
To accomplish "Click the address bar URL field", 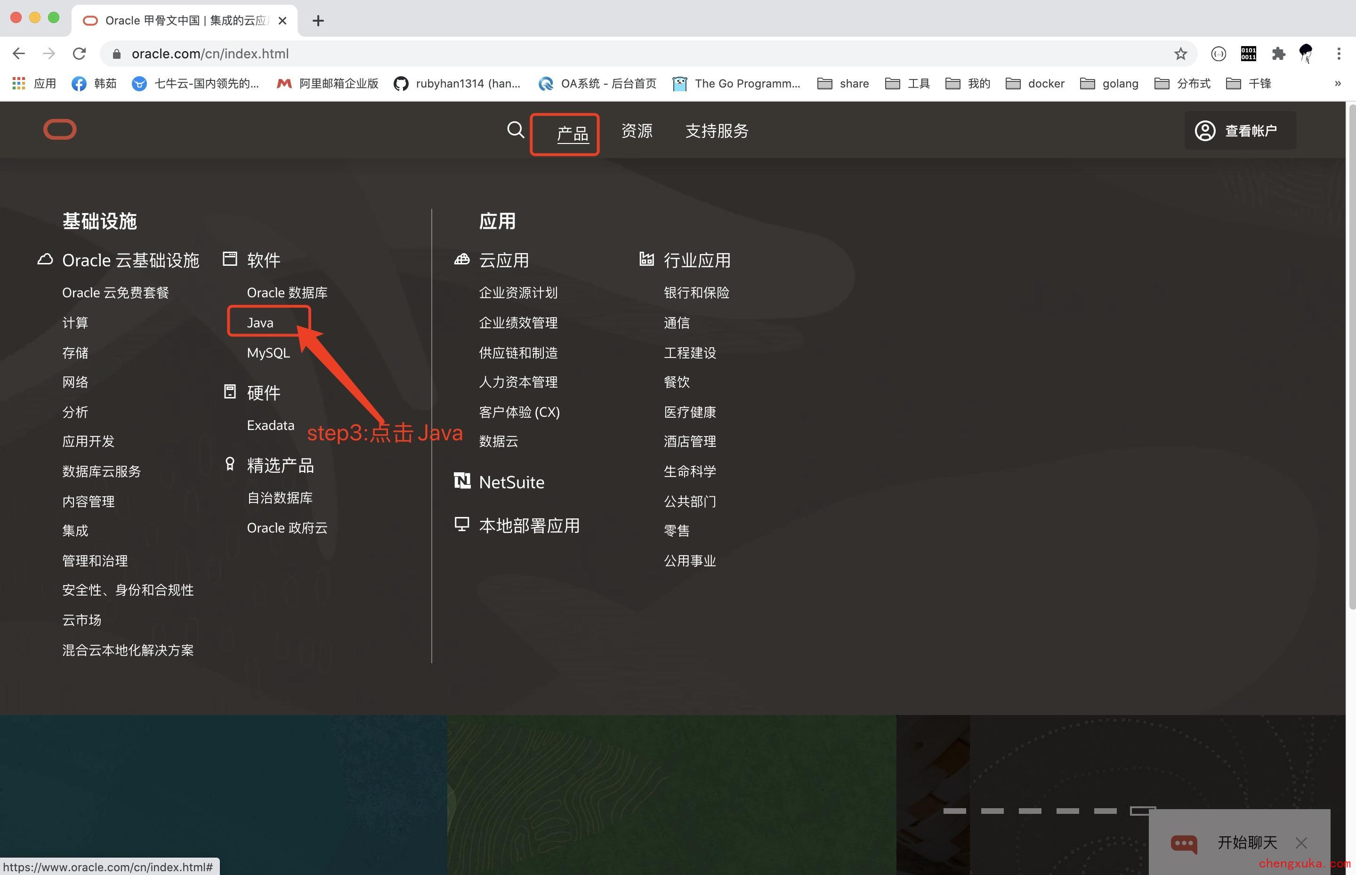I will [x=648, y=54].
